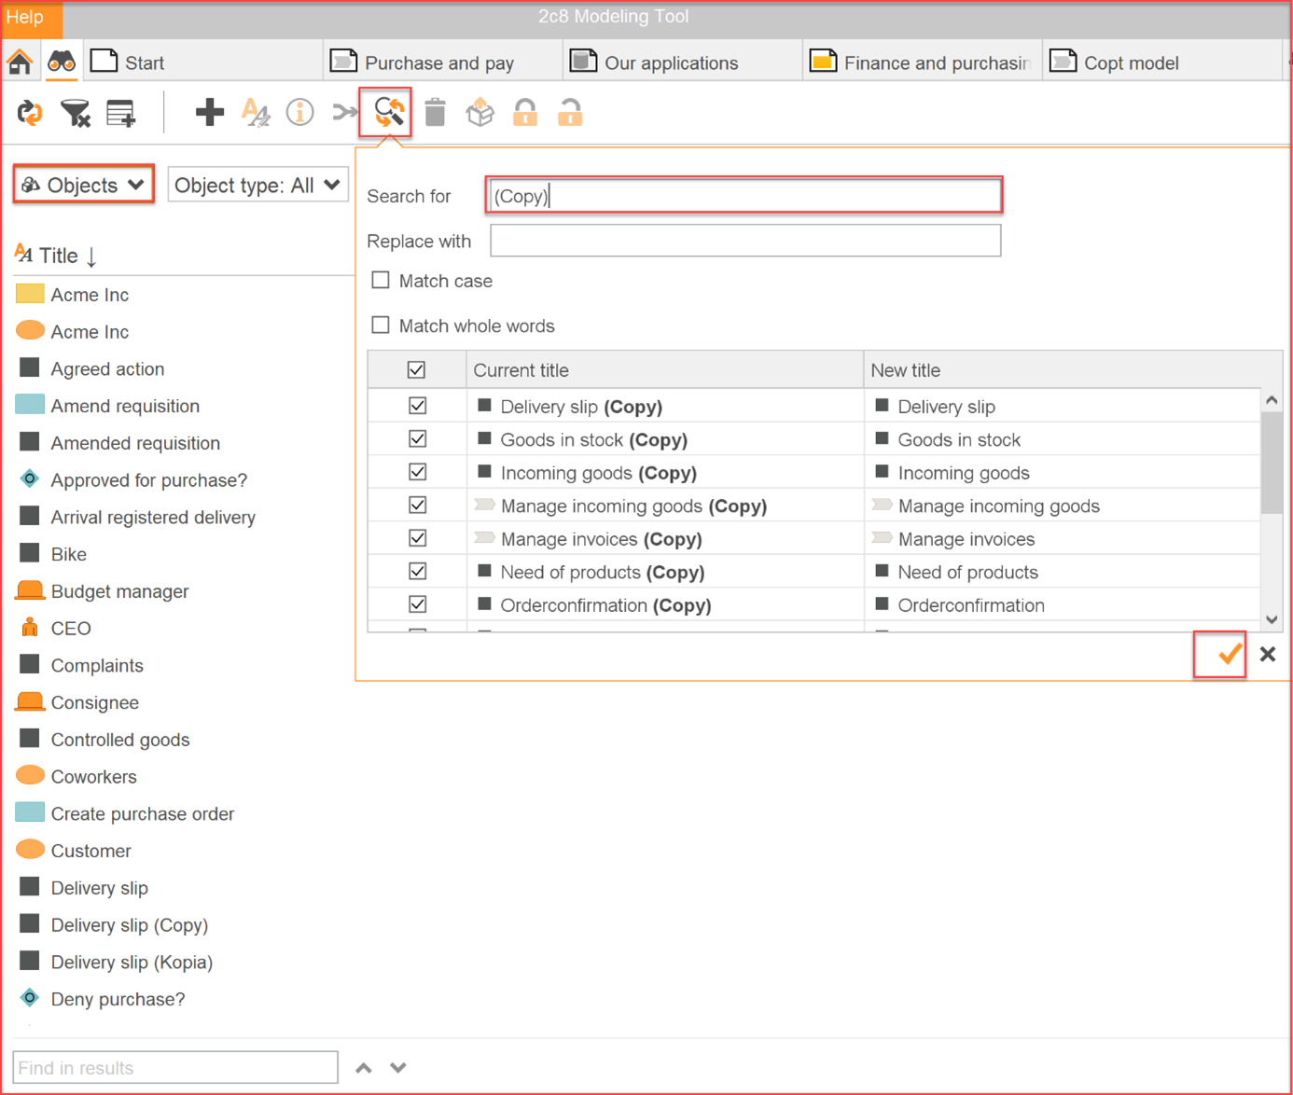
Task: Click the Search for input field
Action: 744,196
